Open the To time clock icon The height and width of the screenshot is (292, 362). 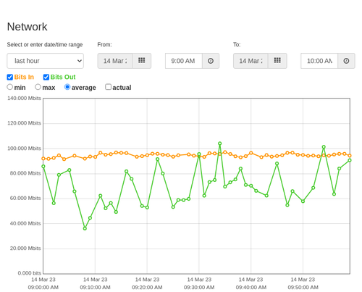coord(346,61)
